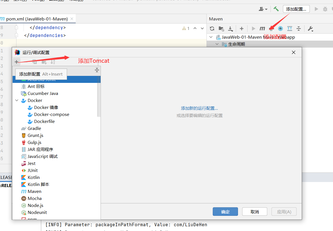Click the main toolbar Run arrow
Image resolution: width=333 pixels, height=231 pixels.
tap(317, 9)
